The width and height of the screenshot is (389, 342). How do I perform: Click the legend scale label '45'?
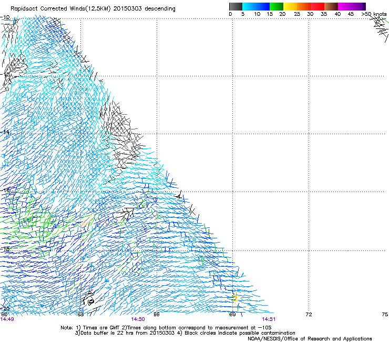tap(351, 14)
